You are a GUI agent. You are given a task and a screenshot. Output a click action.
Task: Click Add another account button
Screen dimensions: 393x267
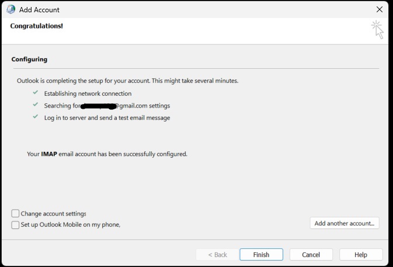[x=345, y=223]
